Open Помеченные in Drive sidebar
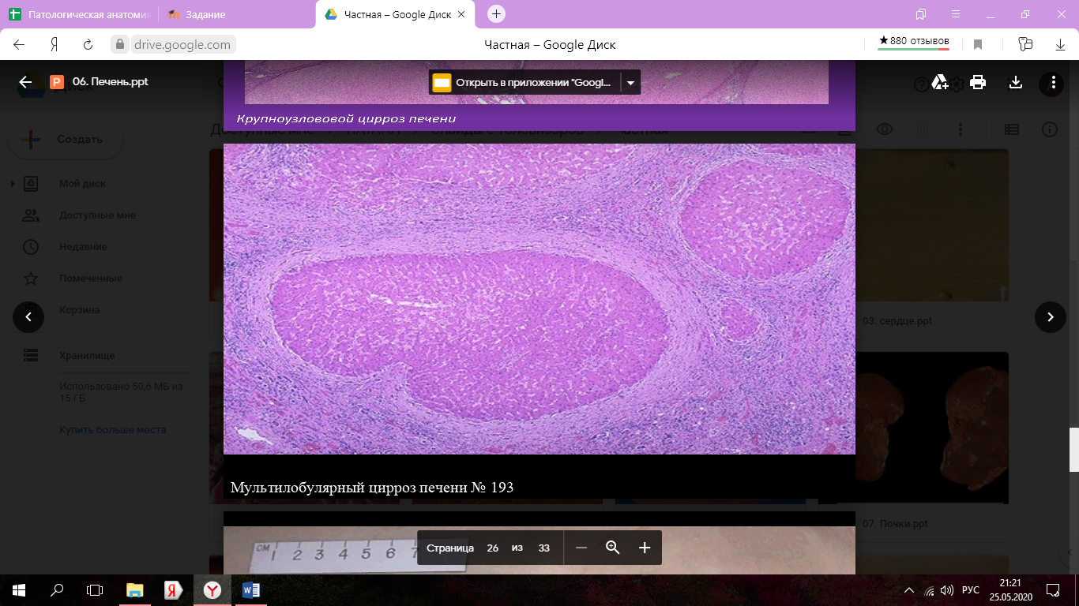Screen dimensions: 1079x606 90,279
